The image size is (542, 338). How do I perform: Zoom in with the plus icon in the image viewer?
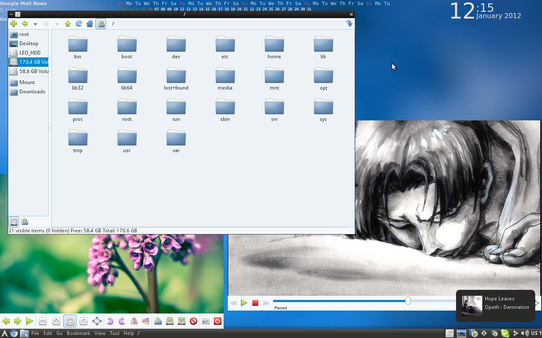pos(56,322)
